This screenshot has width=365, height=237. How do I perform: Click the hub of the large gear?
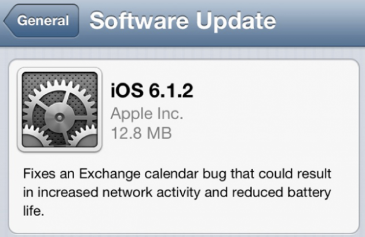tap(60, 117)
